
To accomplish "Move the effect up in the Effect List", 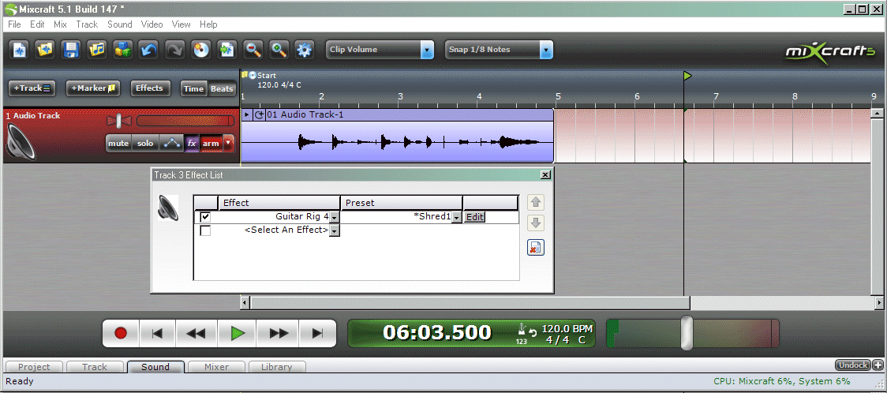I will (x=536, y=203).
